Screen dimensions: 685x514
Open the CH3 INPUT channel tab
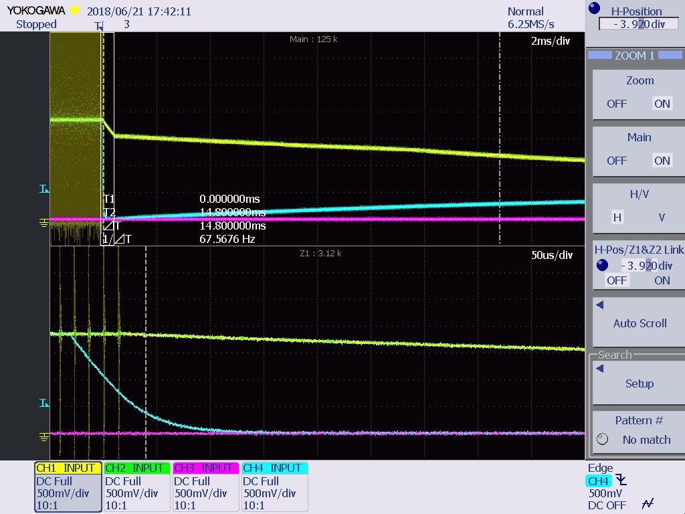point(205,468)
